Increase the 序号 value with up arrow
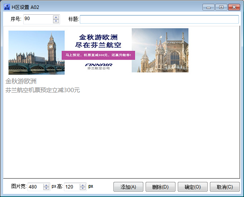Screen dimensions: 244x197 (x=56, y=17)
